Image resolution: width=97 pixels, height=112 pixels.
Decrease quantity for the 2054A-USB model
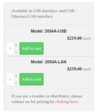(16, 52)
